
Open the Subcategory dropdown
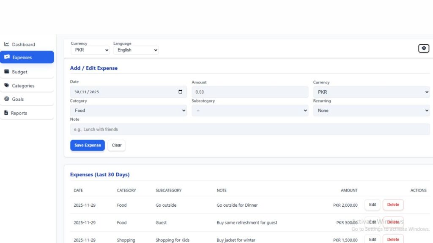coord(250,110)
